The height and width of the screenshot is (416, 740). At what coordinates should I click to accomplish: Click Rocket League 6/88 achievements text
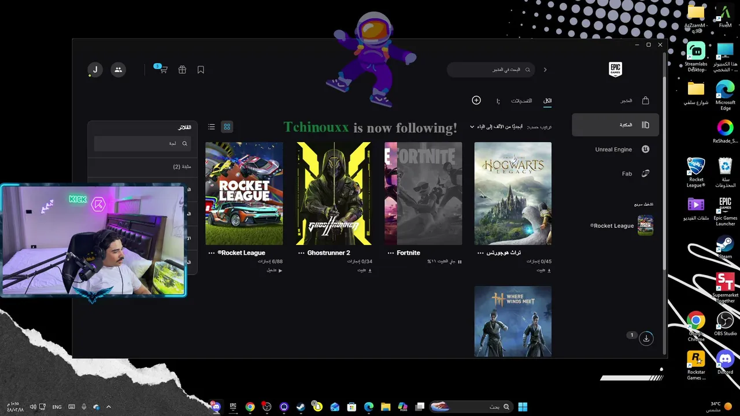click(270, 262)
